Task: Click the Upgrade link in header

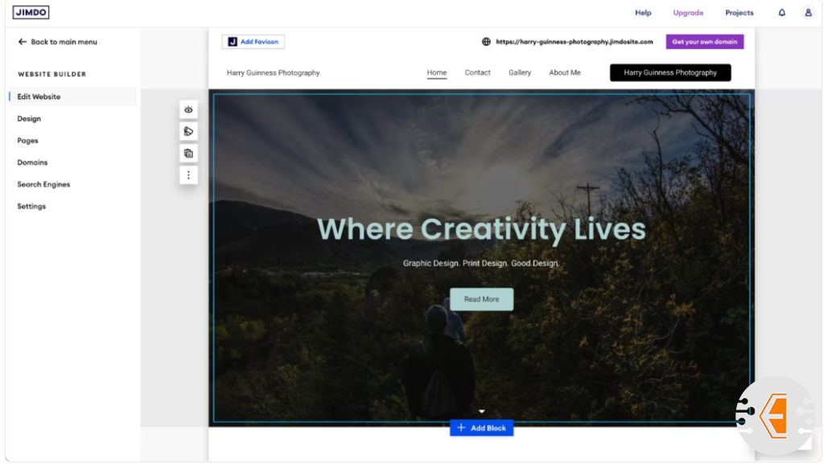Action: [x=688, y=13]
